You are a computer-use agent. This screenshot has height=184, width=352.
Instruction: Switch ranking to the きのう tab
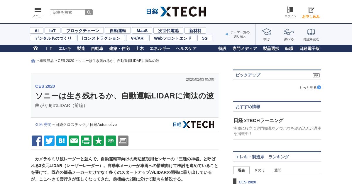260,170
